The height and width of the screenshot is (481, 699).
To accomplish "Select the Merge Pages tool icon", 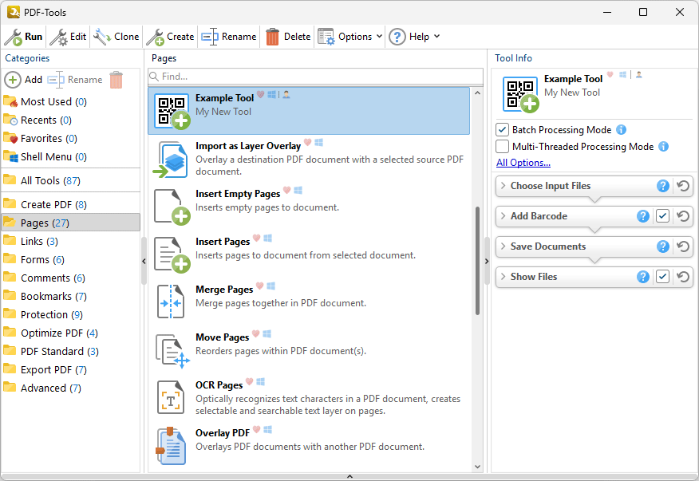I will pos(171,302).
